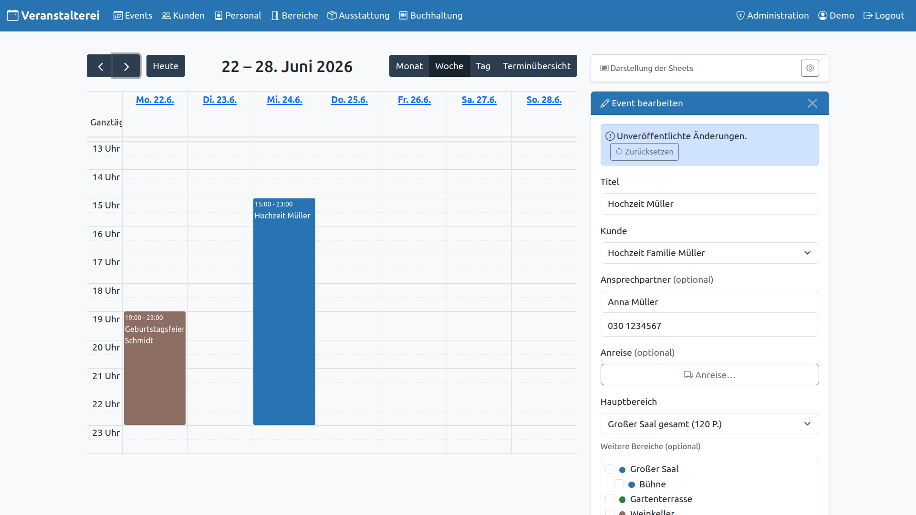Open day Sa. 27.6.

pyautogui.click(x=479, y=100)
